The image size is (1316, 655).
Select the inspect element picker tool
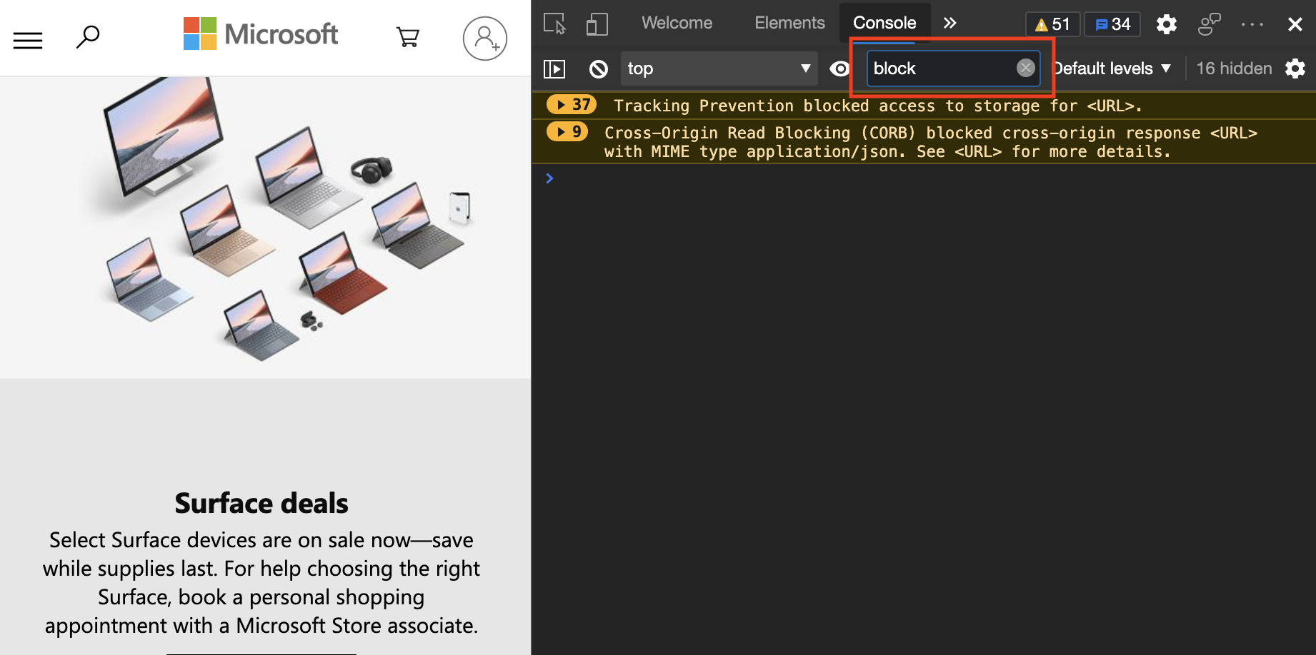pyautogui.click(x=554, y=24)
